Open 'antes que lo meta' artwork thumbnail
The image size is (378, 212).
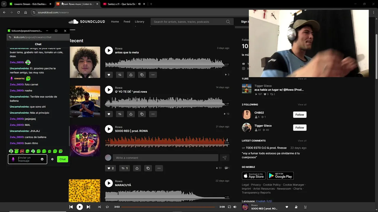click(x=85, y=62)
